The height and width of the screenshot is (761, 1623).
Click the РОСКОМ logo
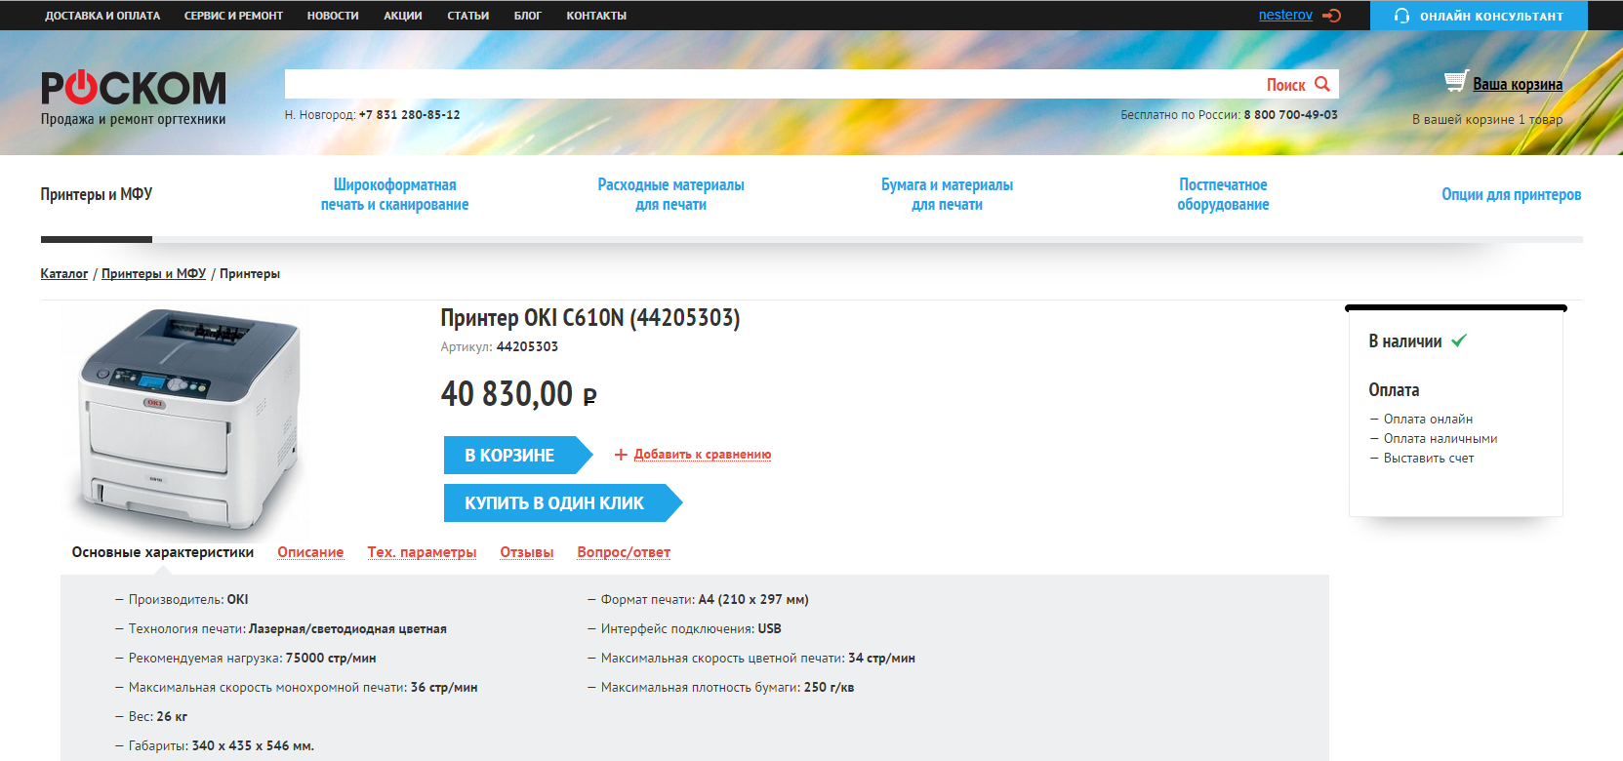133,89
